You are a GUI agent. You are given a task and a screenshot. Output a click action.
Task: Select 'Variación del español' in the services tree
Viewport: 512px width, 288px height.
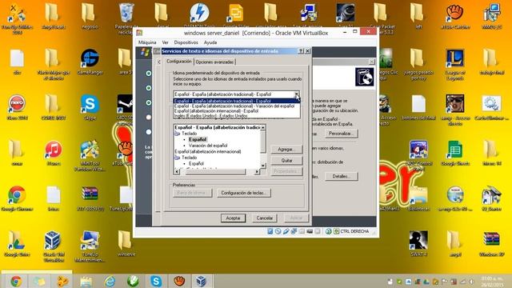click(x=208, y=146)
